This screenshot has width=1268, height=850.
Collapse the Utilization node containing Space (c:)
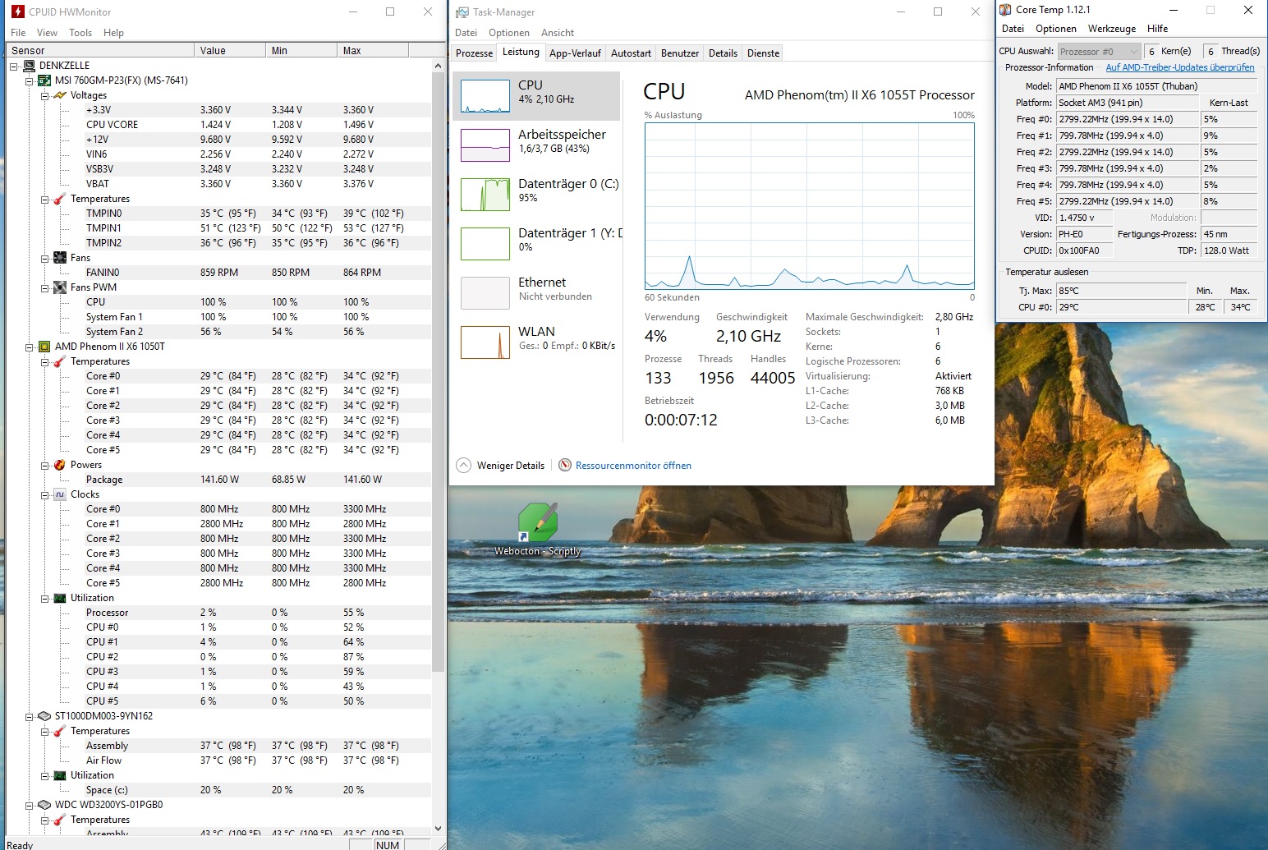coord(44,775)
